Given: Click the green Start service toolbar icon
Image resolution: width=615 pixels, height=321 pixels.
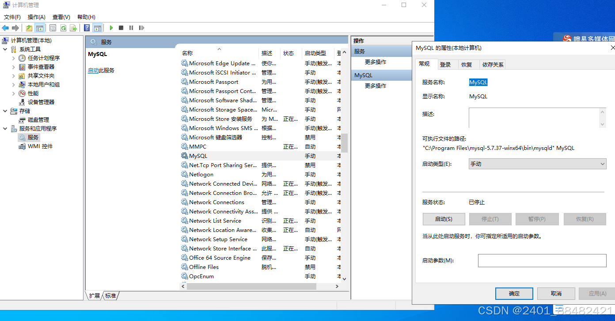Looking at the screenshot, I should pos(111,28).
